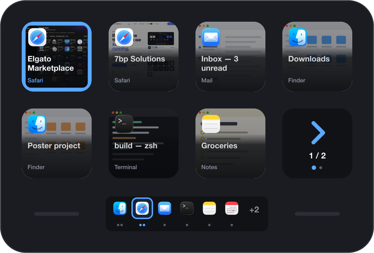Click the Finder face icon on Poster project tile
This screenshot has height=253, width=374.
(x=37, y=124)
